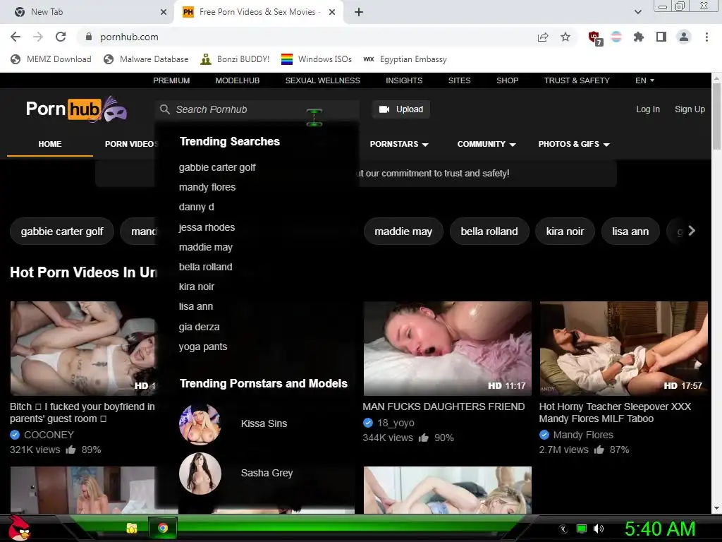The image size is (722, 542).
Task: Expand the EN language dropdown
Action: click(x=644, y=80)
